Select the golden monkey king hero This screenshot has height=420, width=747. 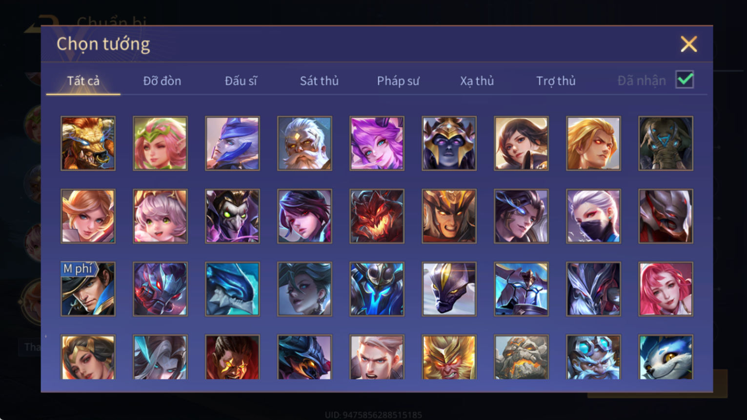(449, 357)
